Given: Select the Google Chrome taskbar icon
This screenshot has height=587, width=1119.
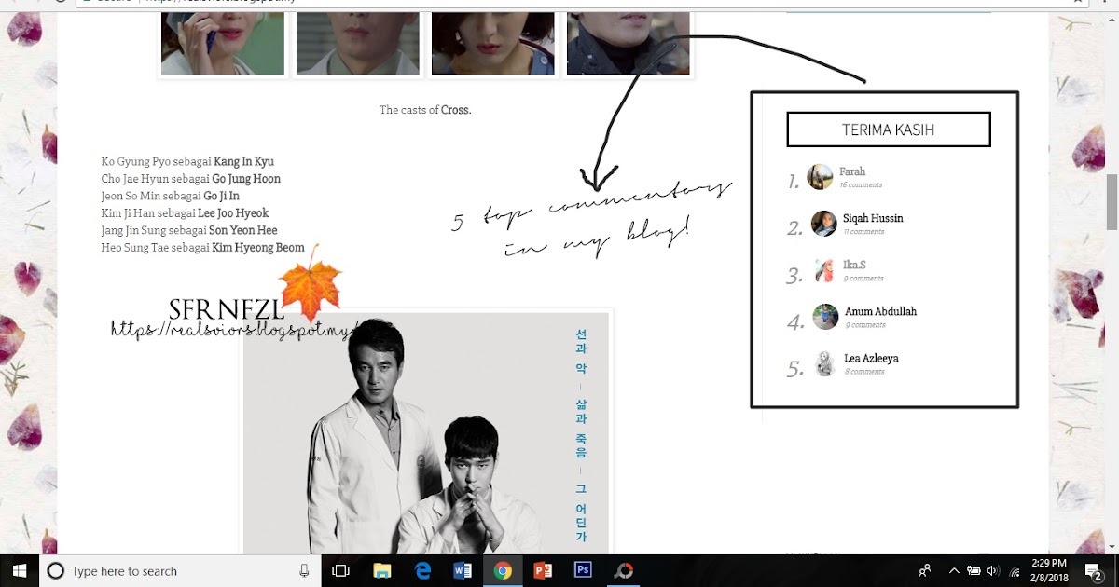Looking at the screenshot, I should (503, 570).
